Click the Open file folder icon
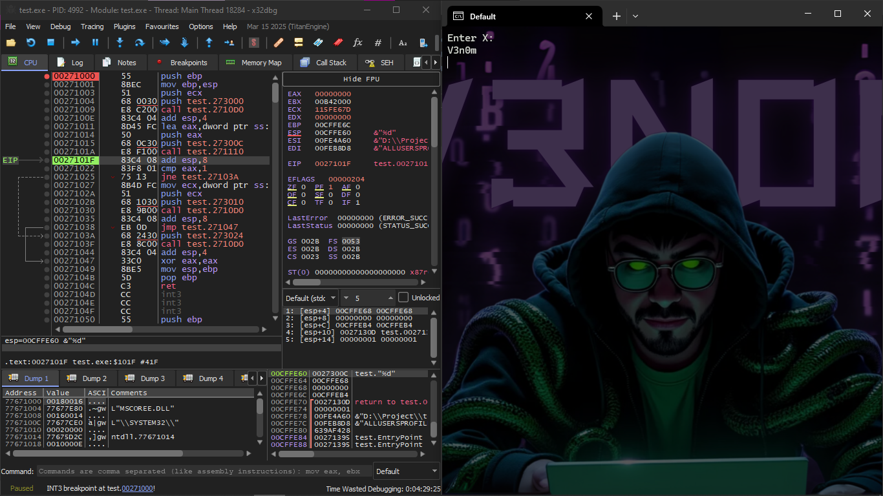This screenshot has height=496, width=883. [11, 43]
